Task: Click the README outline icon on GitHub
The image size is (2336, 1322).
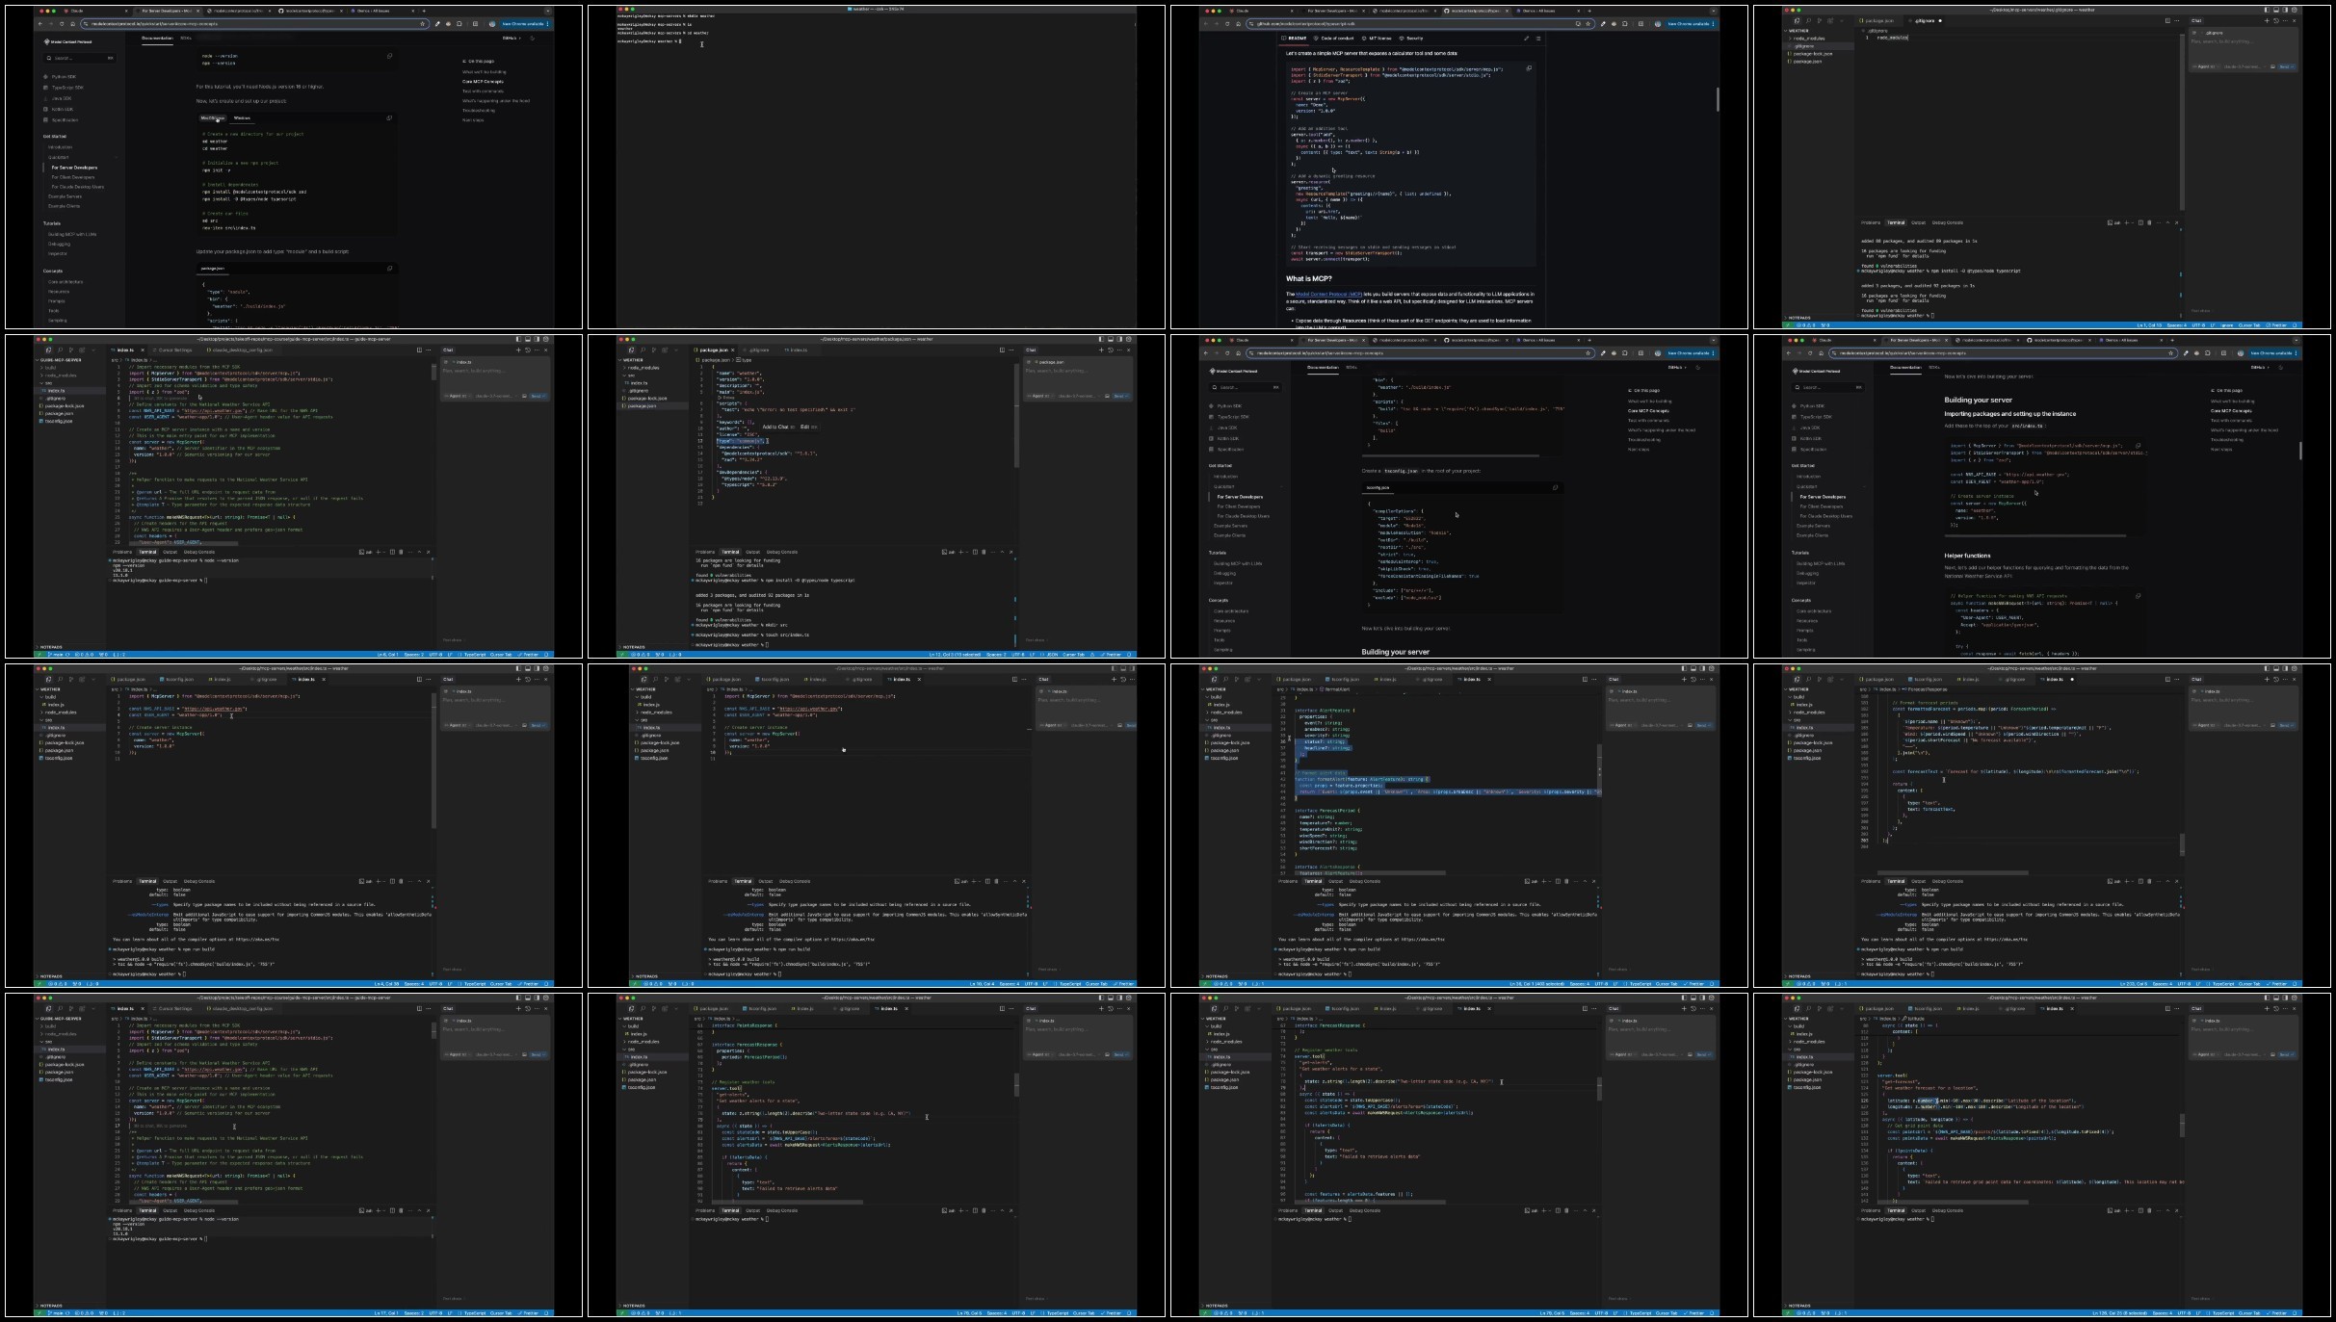Action: (1538, 39)
